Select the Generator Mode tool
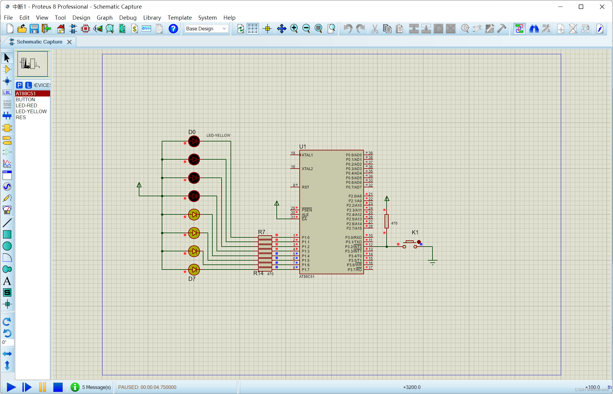This screenshot has width=613, height=394. (x=7, y=187)
